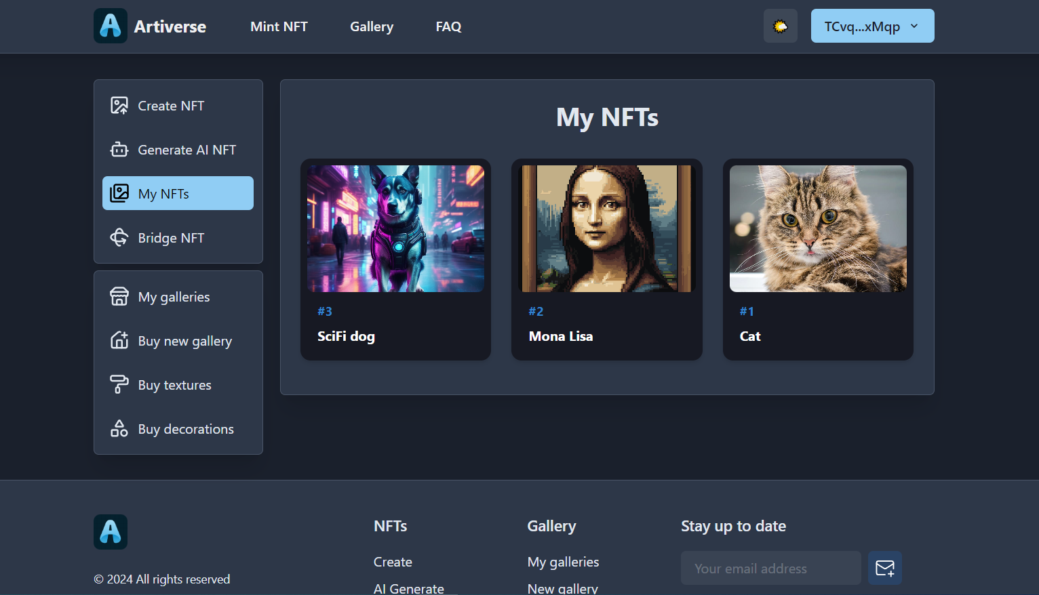This screenshot has height=595, width=1039.
Task: Click the footer Artiverse logo icon
Action: [111, 532]
